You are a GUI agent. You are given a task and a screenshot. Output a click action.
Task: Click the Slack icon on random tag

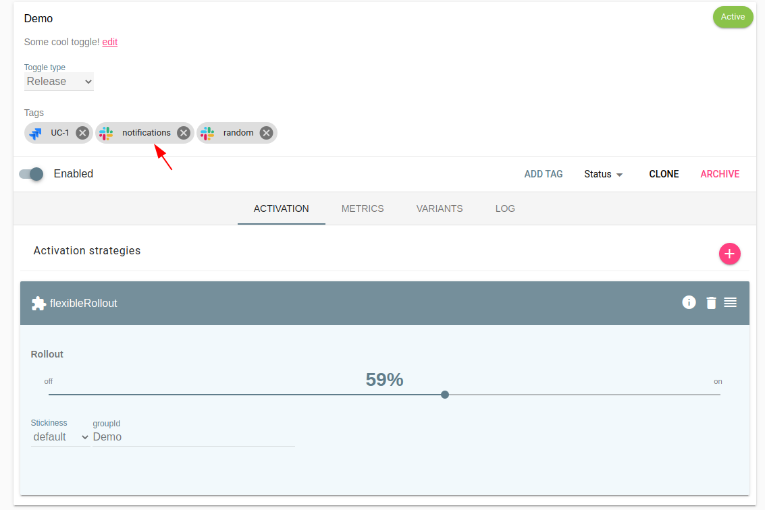(207, 133)
